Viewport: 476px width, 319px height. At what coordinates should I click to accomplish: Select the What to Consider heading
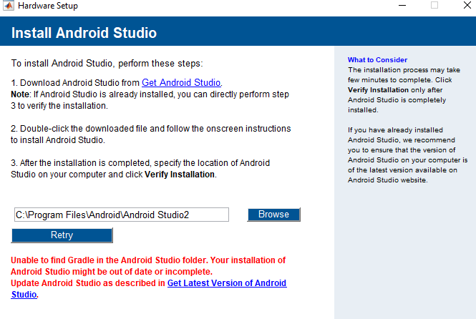tap(377, 59)
